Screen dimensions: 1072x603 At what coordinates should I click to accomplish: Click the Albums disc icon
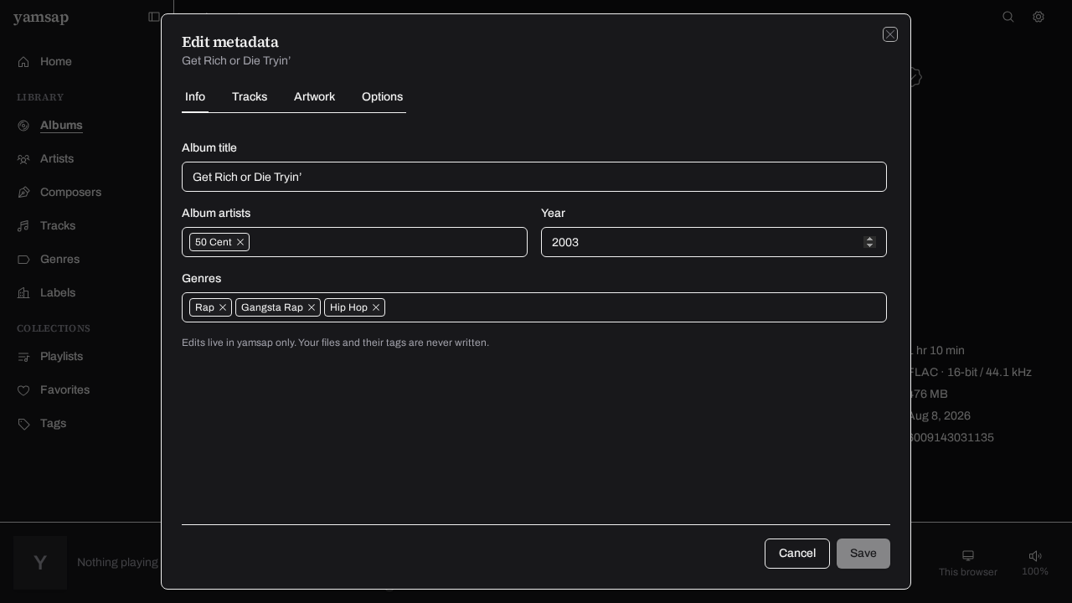click(23, 126)
